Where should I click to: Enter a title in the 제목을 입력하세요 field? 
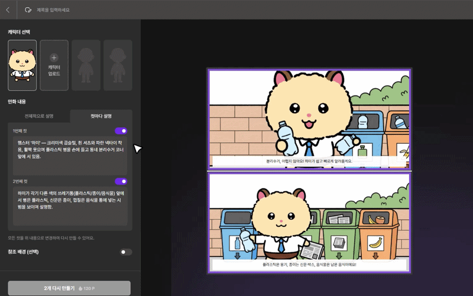[x=53, y=10]
